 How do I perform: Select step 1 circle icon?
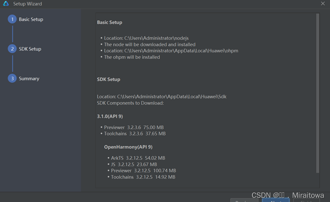12,19
